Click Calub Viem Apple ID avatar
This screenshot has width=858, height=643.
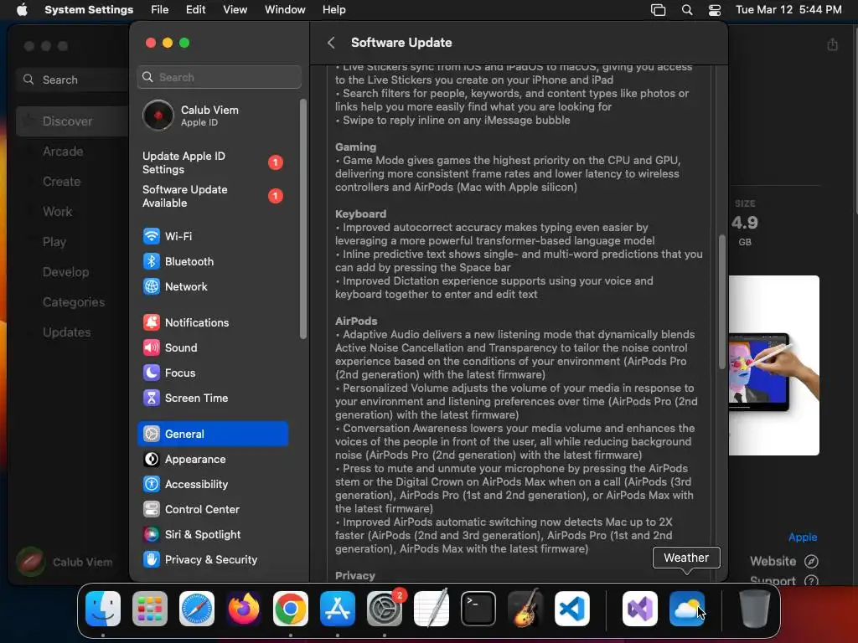coord(158,116)
